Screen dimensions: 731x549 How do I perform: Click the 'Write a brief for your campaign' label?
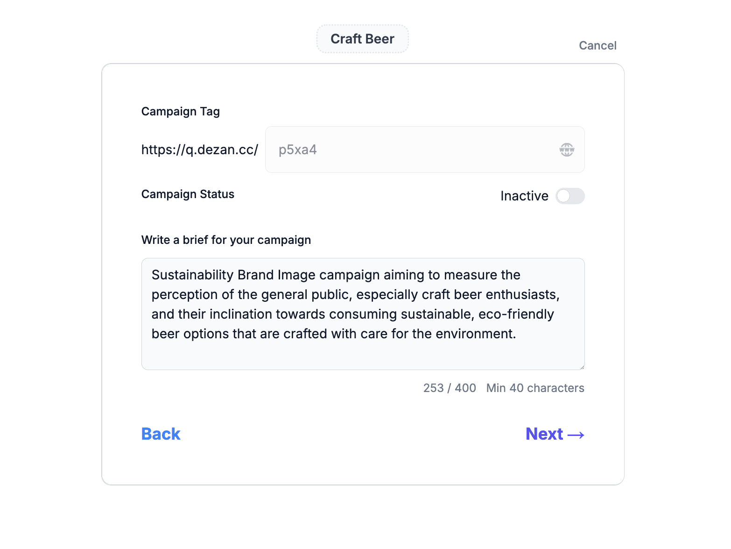coord(226,240)
